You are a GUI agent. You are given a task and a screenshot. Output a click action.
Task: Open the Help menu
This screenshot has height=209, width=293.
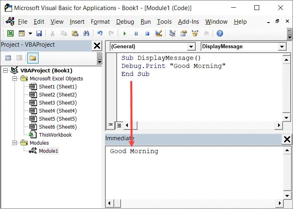pos(240,22)
